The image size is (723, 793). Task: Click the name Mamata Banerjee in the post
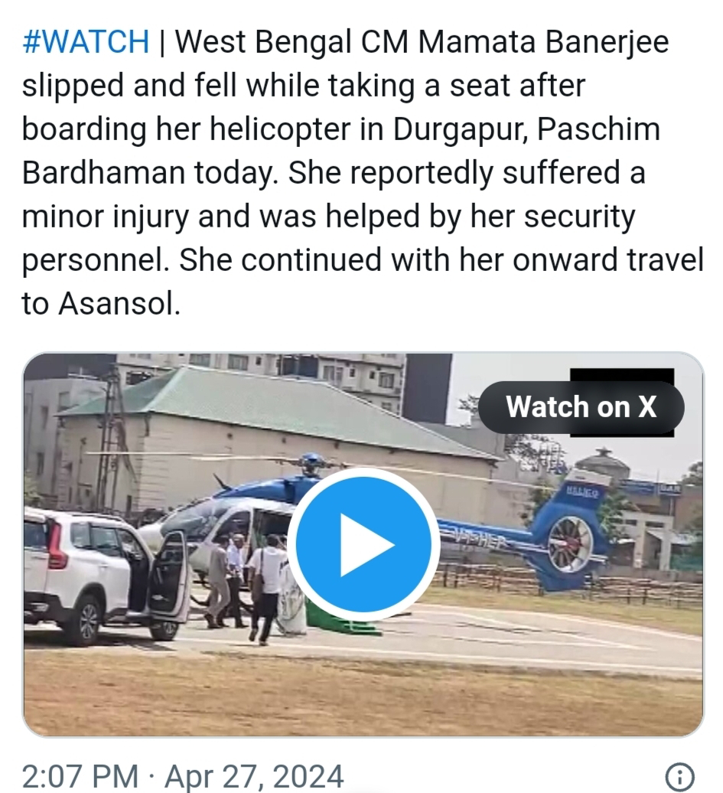tap(543, 41)
